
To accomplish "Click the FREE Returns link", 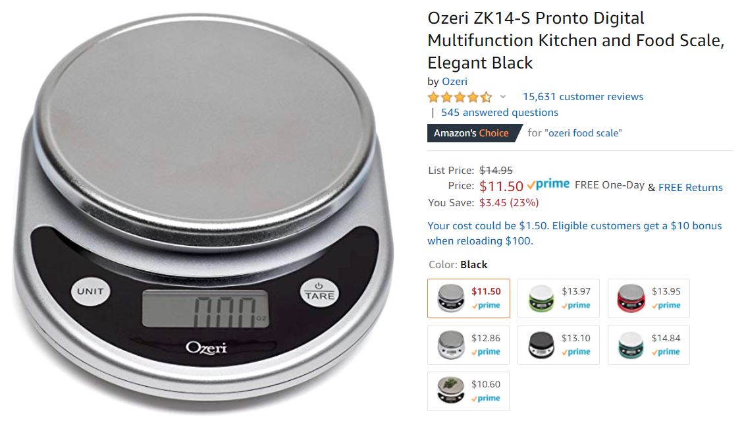I will tap(691, 188).
